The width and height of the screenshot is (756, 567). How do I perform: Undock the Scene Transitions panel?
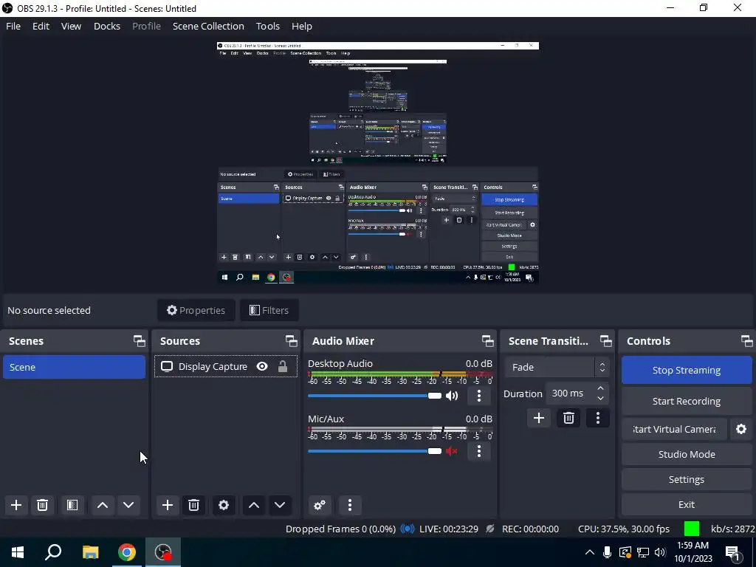(605, 341)
